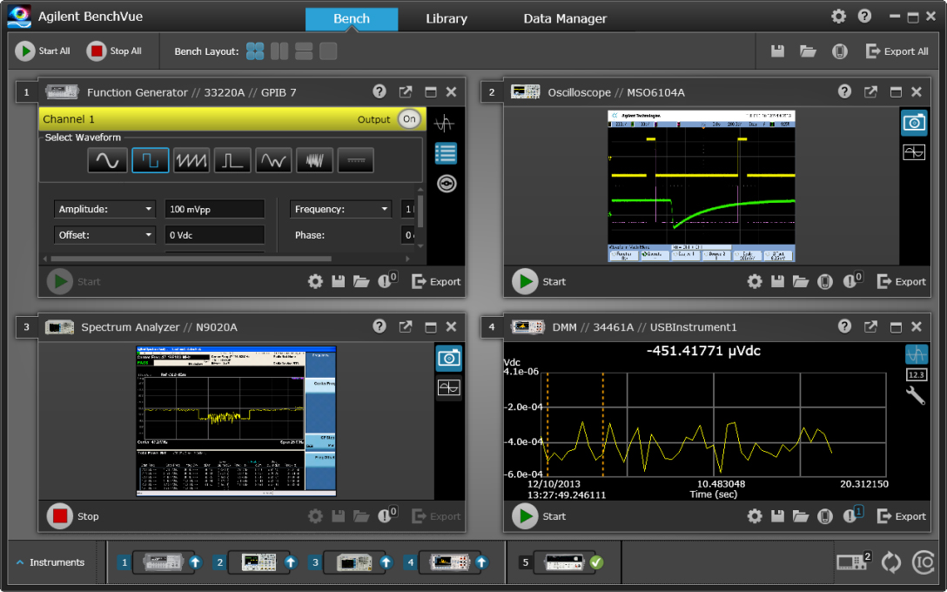Image resolution: width=947 pixels, height=592 pixels.
Task: Click Start All button
Action: 43,51
